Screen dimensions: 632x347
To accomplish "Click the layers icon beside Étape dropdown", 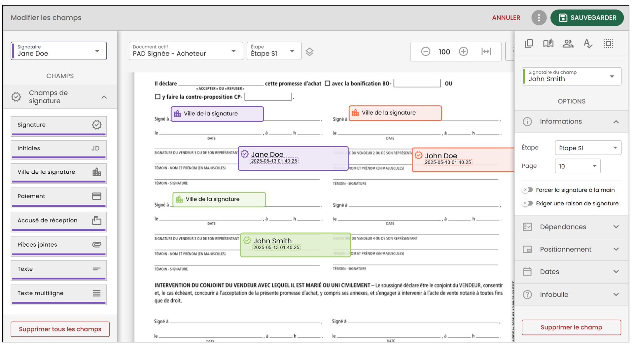I will pyautogui.click(x=309, y=52).
